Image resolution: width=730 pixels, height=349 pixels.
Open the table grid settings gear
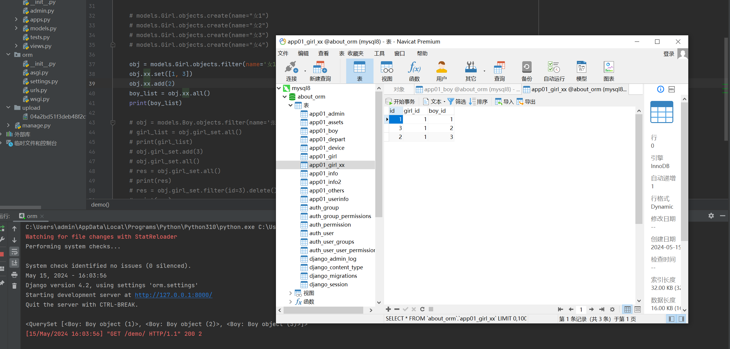pyautogui.click(x=612, y=309)
